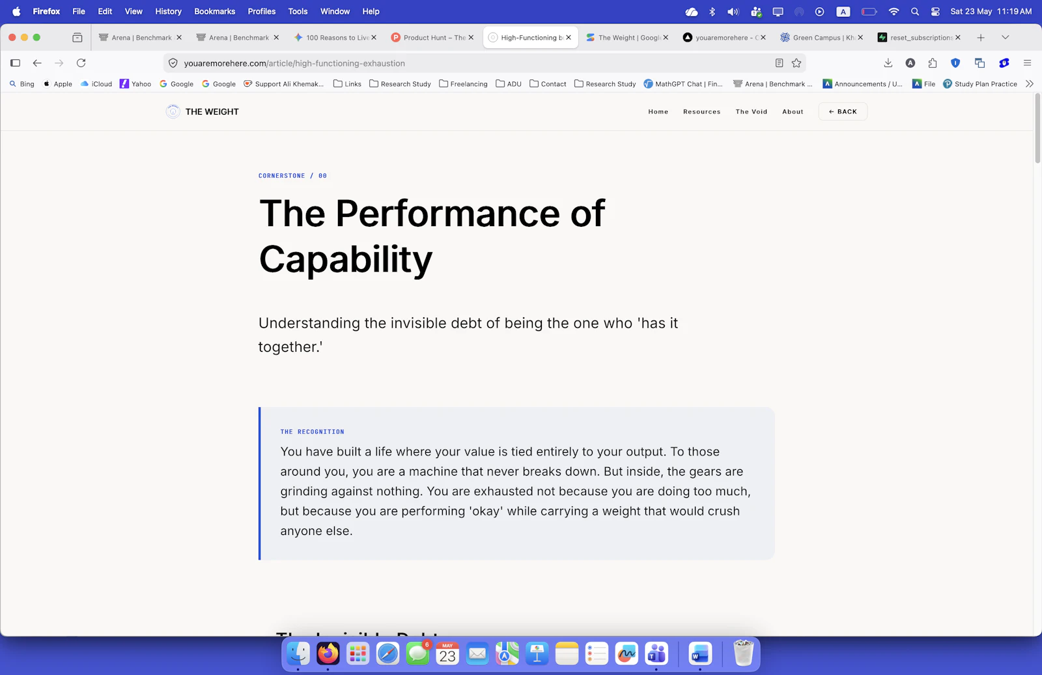
Task: Click THE WEIGHT site logo
Action: pyautogui.click(x=203, y=111)
